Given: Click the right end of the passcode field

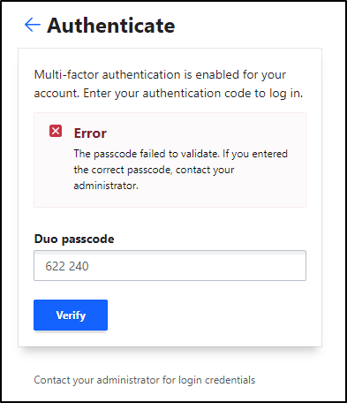Looking at the screenshot, I should [291, 266].
